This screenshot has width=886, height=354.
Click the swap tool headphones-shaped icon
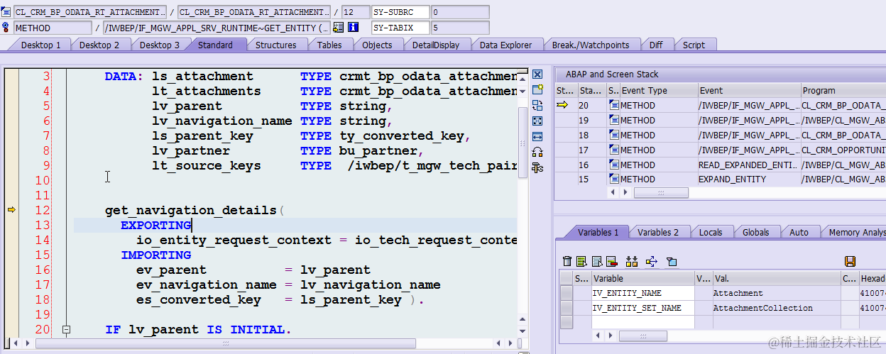[537, 152]
